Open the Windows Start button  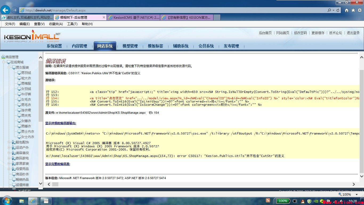click(7, 201)
